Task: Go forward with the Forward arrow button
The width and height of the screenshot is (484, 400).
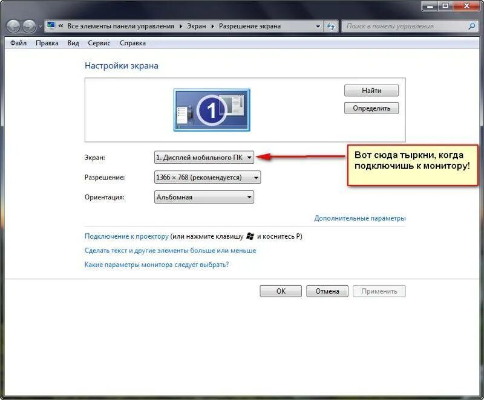Action: [x=29, y=26]
